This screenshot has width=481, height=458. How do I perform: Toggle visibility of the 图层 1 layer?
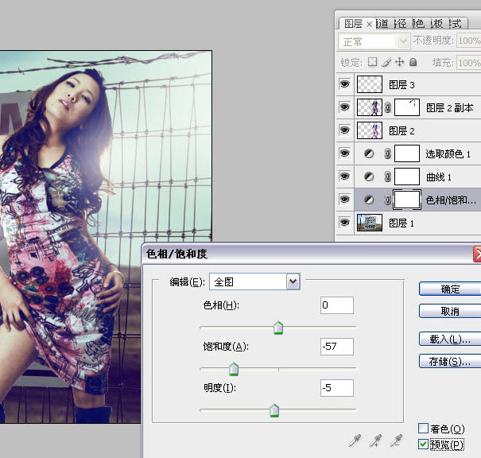344,223
